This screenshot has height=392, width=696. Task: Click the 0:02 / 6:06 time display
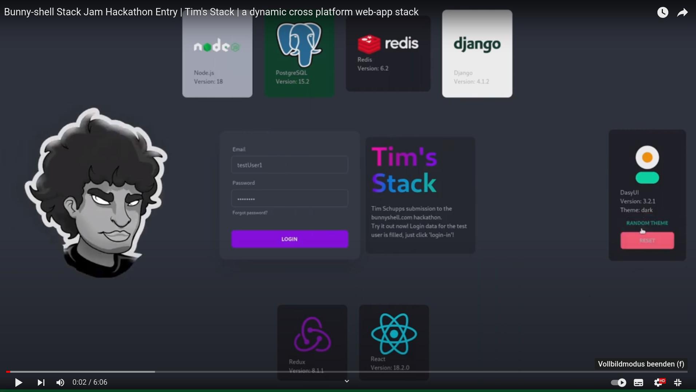(90, 383)
